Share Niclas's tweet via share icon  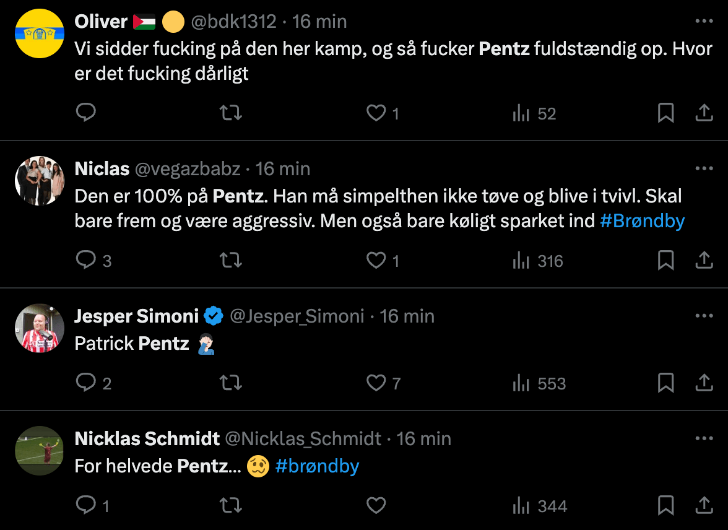[x=704, y=260]
